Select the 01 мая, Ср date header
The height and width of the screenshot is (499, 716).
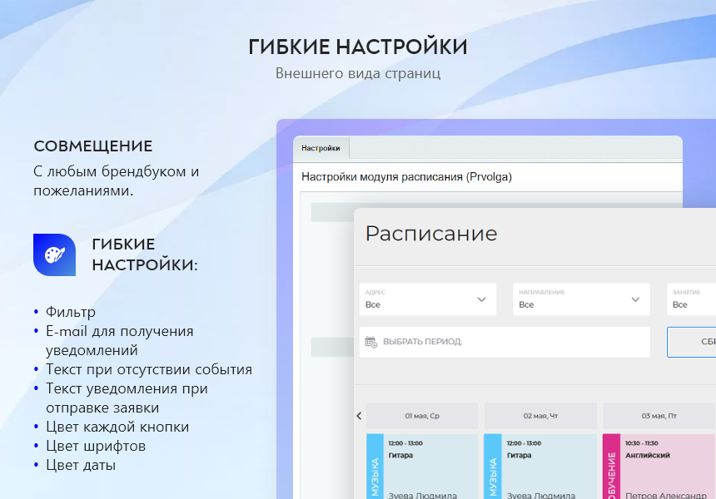(x=422, y=416)
